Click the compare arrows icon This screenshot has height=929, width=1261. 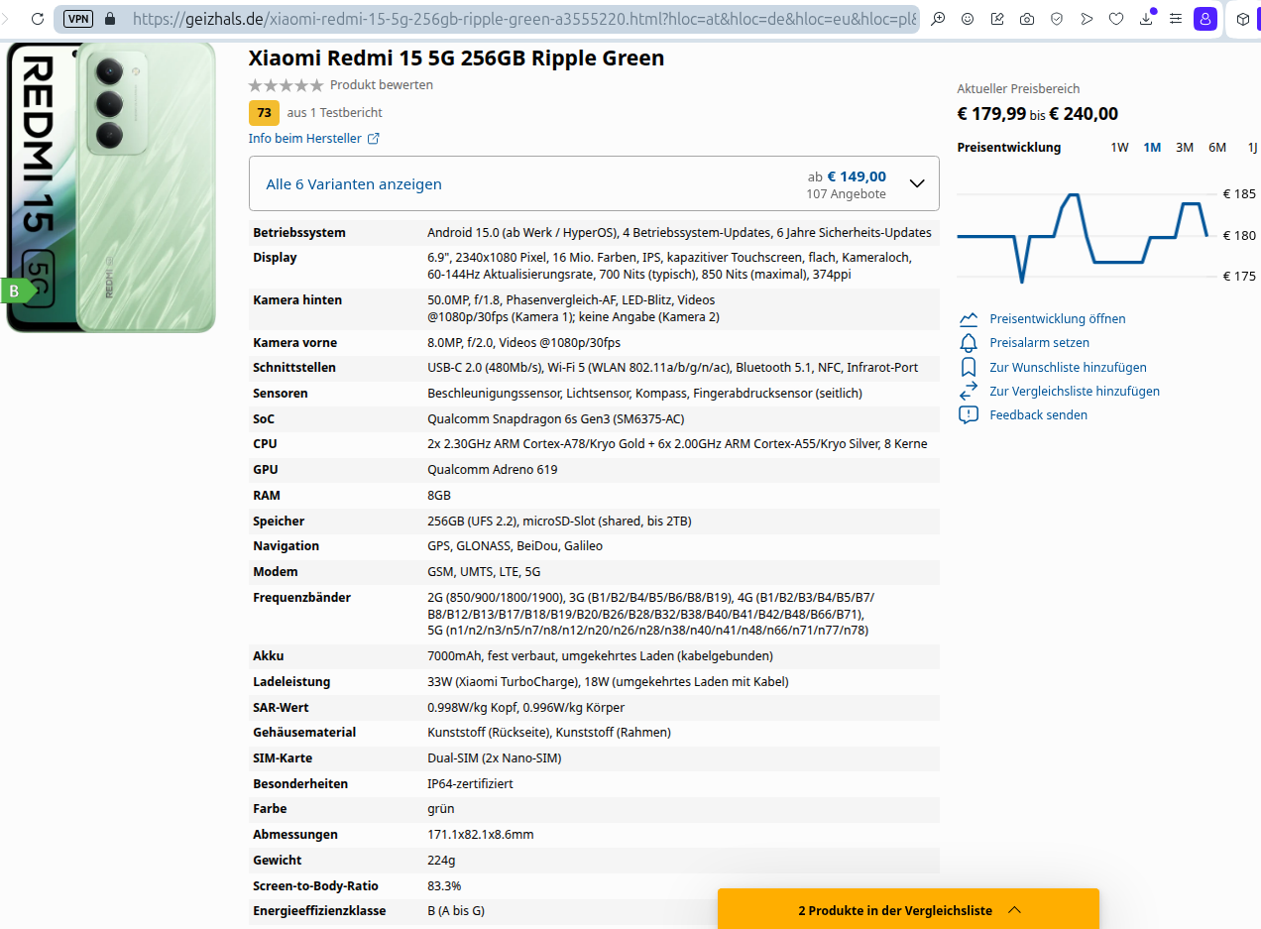tap(969, 391)
